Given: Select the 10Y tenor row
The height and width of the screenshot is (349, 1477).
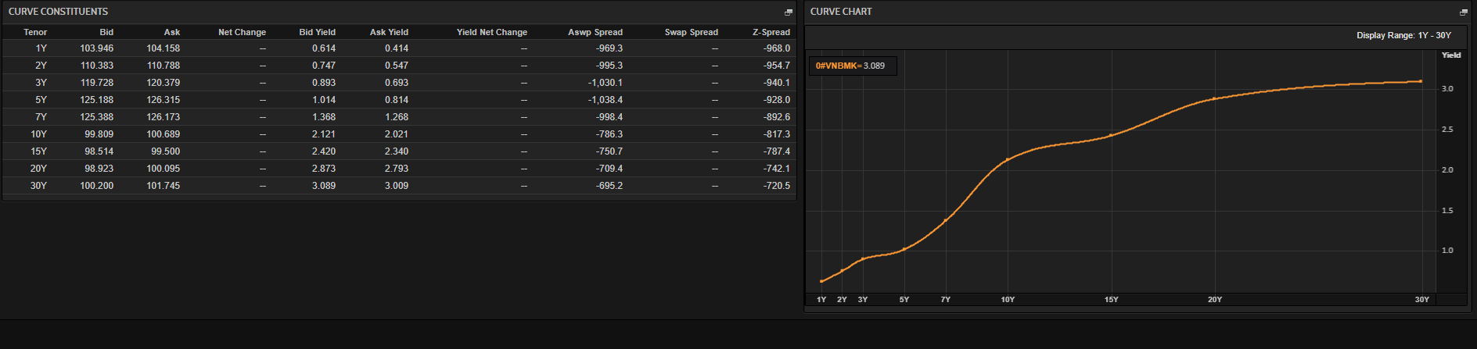Looking at the screenshot, I should click(38, 134).
